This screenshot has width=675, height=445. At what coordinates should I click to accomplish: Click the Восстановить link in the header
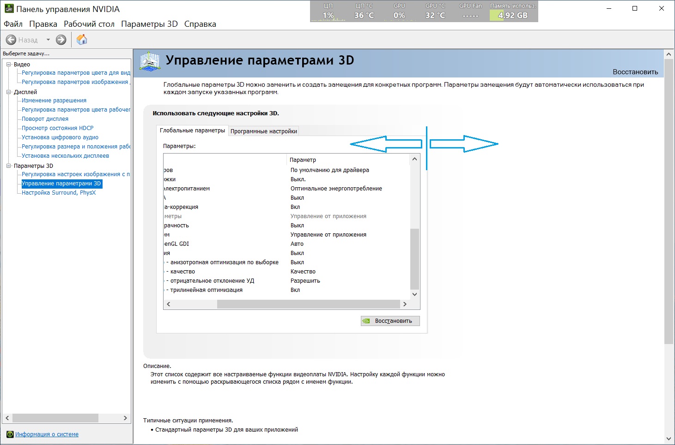(635, 72)
